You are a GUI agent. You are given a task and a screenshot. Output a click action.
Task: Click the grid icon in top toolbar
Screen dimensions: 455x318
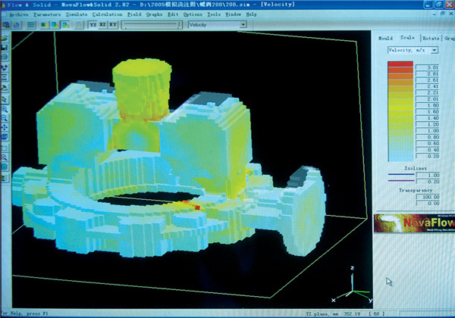(x=31, y=24)
